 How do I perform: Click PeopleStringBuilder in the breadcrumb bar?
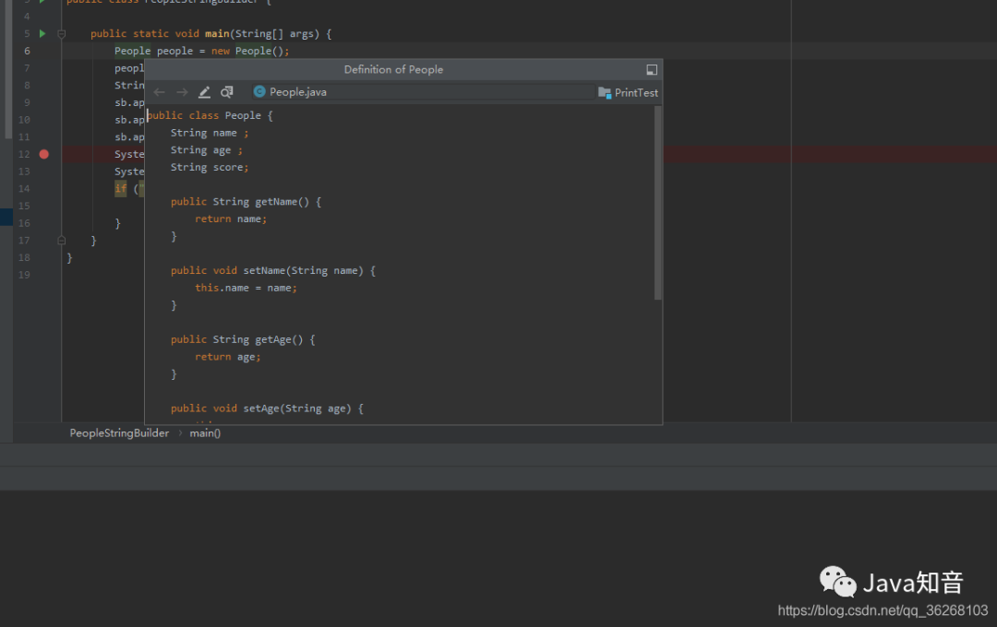coord(119,433)
